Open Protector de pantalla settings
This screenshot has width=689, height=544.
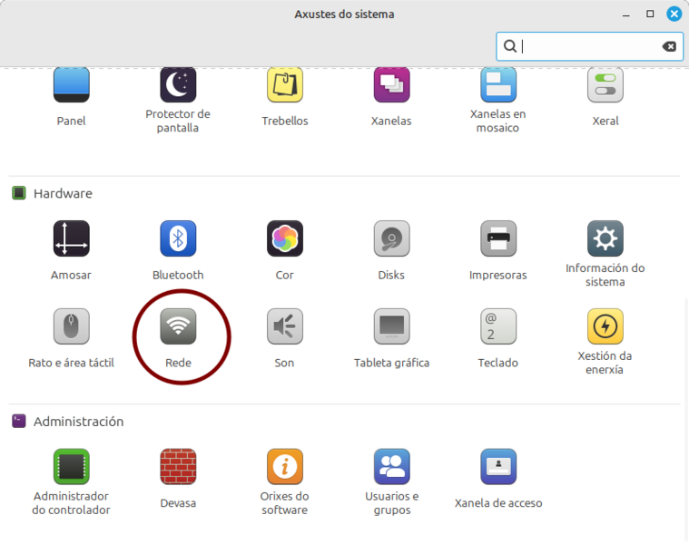[178, 100]
